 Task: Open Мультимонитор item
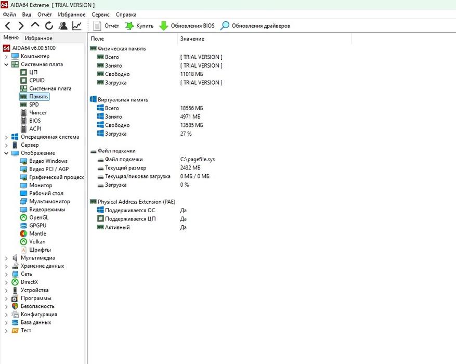(45, 201)
